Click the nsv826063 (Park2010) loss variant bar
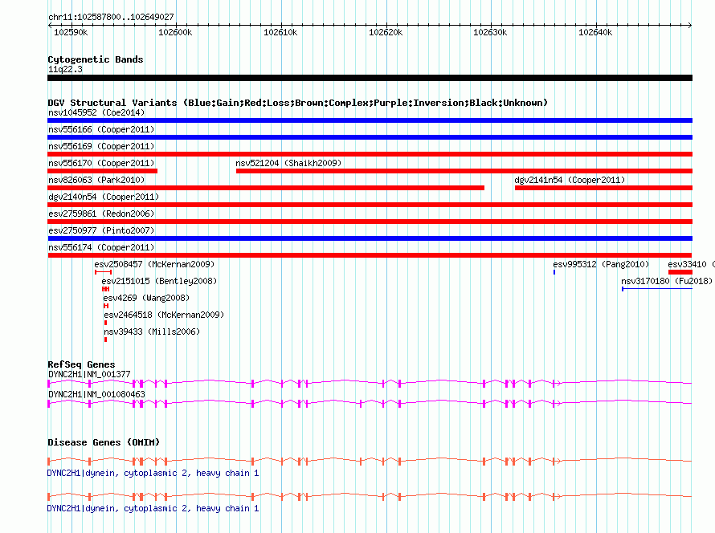 click(x=266, y=188)
